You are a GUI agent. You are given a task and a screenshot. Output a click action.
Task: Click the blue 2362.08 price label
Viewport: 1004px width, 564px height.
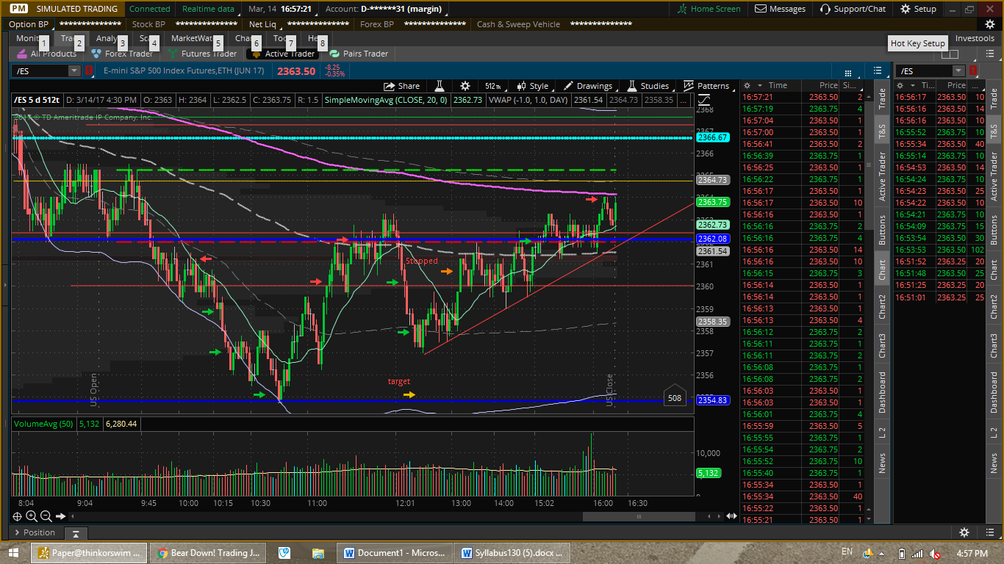coord(712,239)
